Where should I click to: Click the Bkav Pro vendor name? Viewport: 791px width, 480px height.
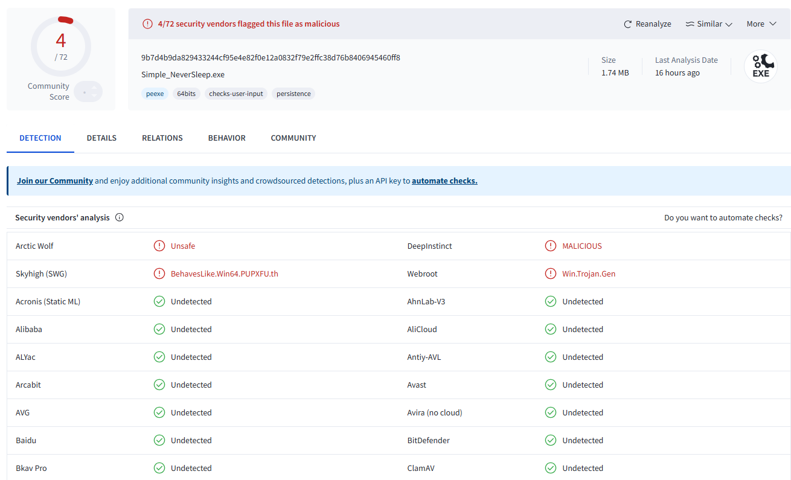pyautogui.click(x=31, y=468)
